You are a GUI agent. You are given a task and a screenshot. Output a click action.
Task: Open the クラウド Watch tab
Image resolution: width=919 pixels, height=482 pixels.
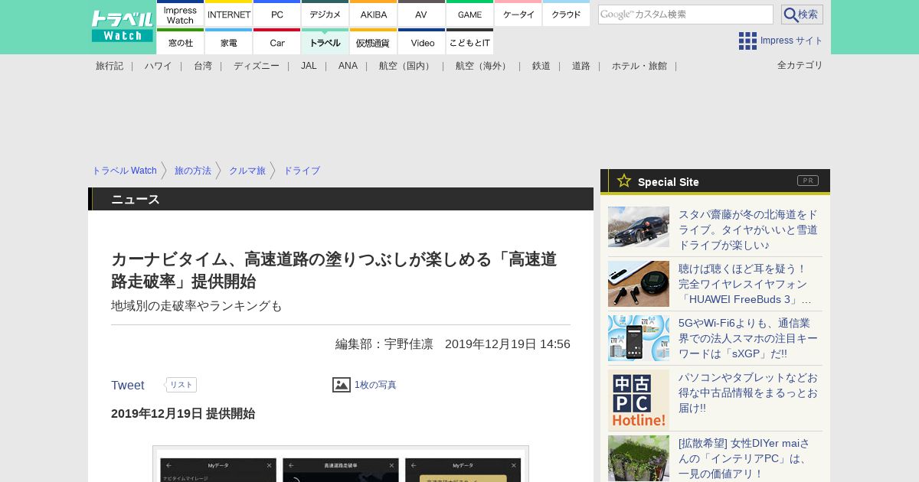point(567,15)
